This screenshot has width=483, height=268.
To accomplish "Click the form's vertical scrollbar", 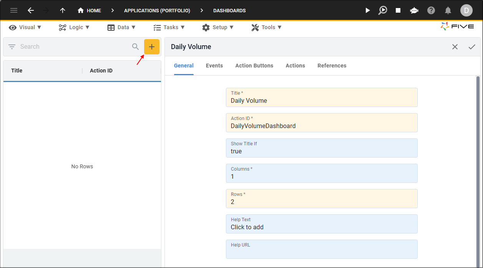I will [478, 172].
